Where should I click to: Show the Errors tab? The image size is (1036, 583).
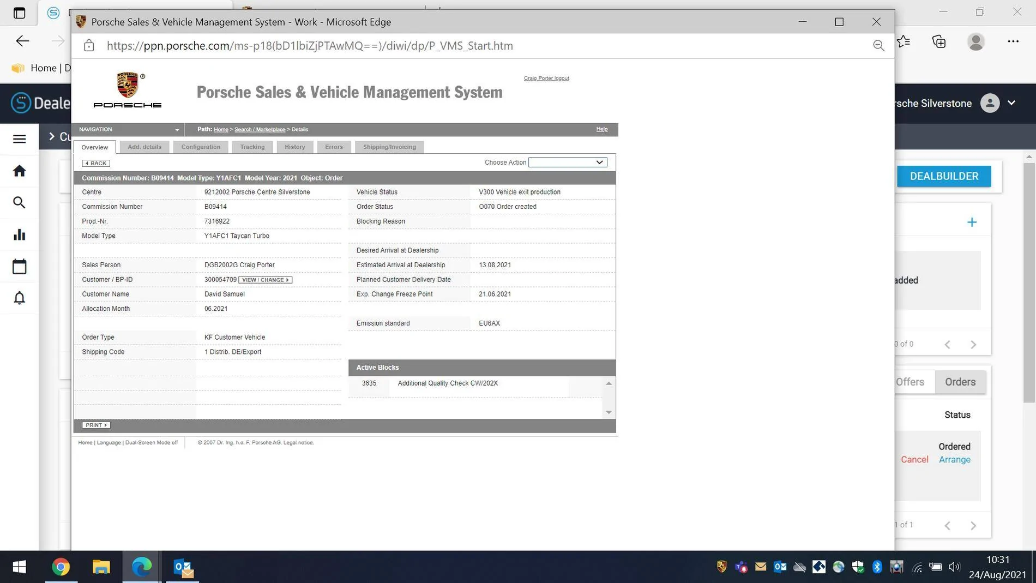334,147
